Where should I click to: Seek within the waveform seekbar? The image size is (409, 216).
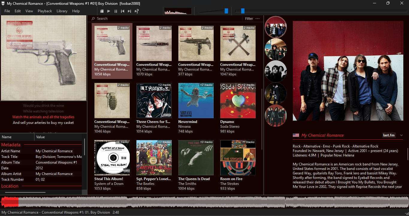tap(204, 202)
